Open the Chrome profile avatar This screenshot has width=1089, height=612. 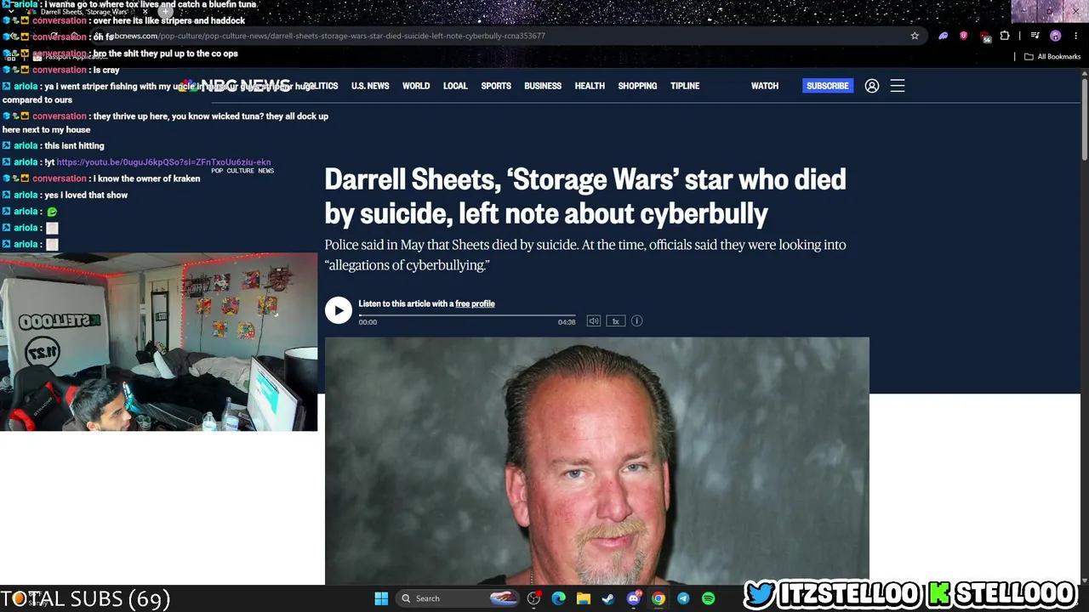point(1056,36)
